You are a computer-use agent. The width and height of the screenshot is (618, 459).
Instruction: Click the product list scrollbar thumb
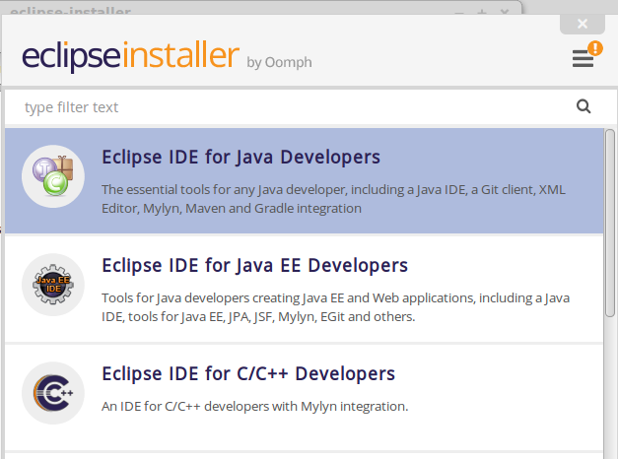[610, 223]
